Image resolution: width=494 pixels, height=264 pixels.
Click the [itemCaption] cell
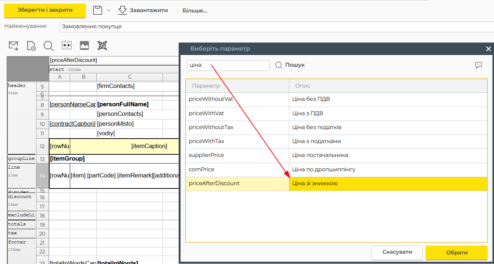[x=124, y=146]
